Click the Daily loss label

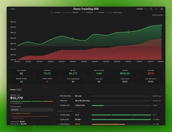coord(63,101)
